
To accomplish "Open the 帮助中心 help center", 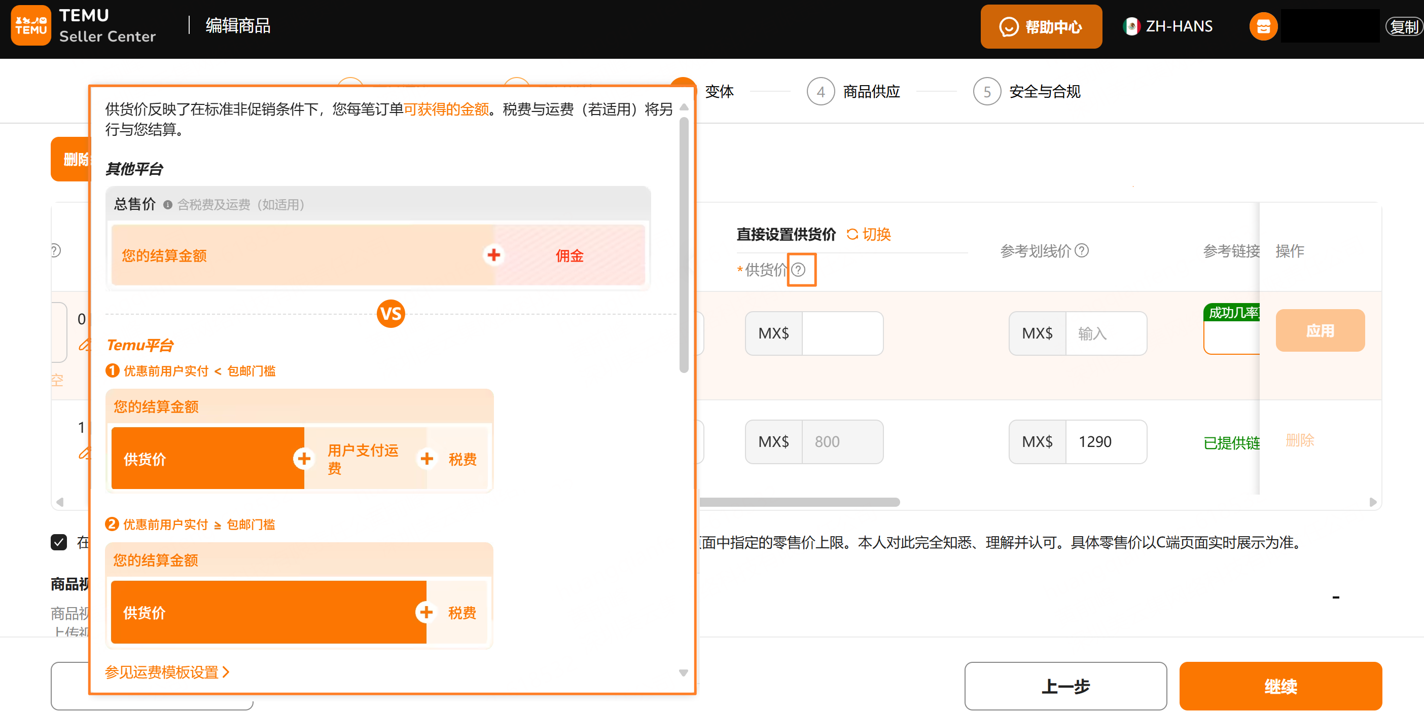I will [x=1041, y=26].
